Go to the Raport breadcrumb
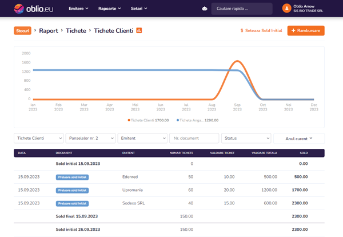Screen dimensions: 343x237 pos(49,31)
